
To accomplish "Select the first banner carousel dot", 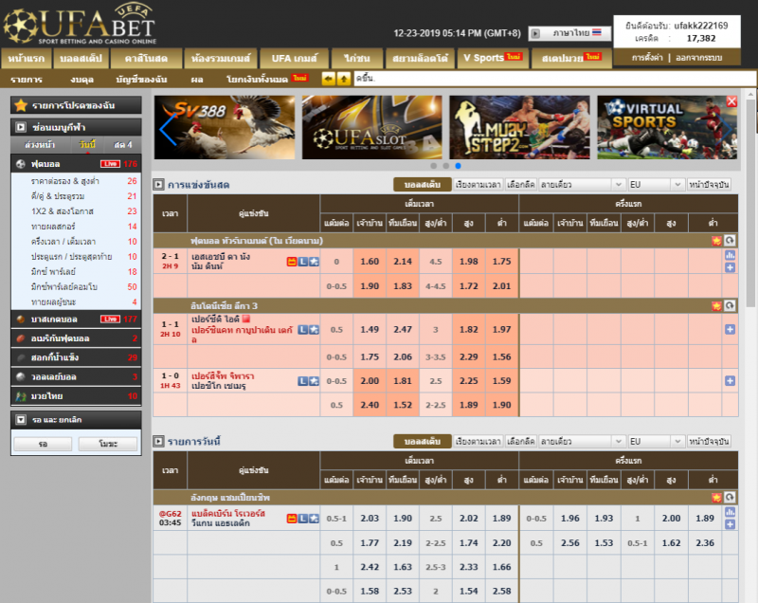I will coord(434,166).
